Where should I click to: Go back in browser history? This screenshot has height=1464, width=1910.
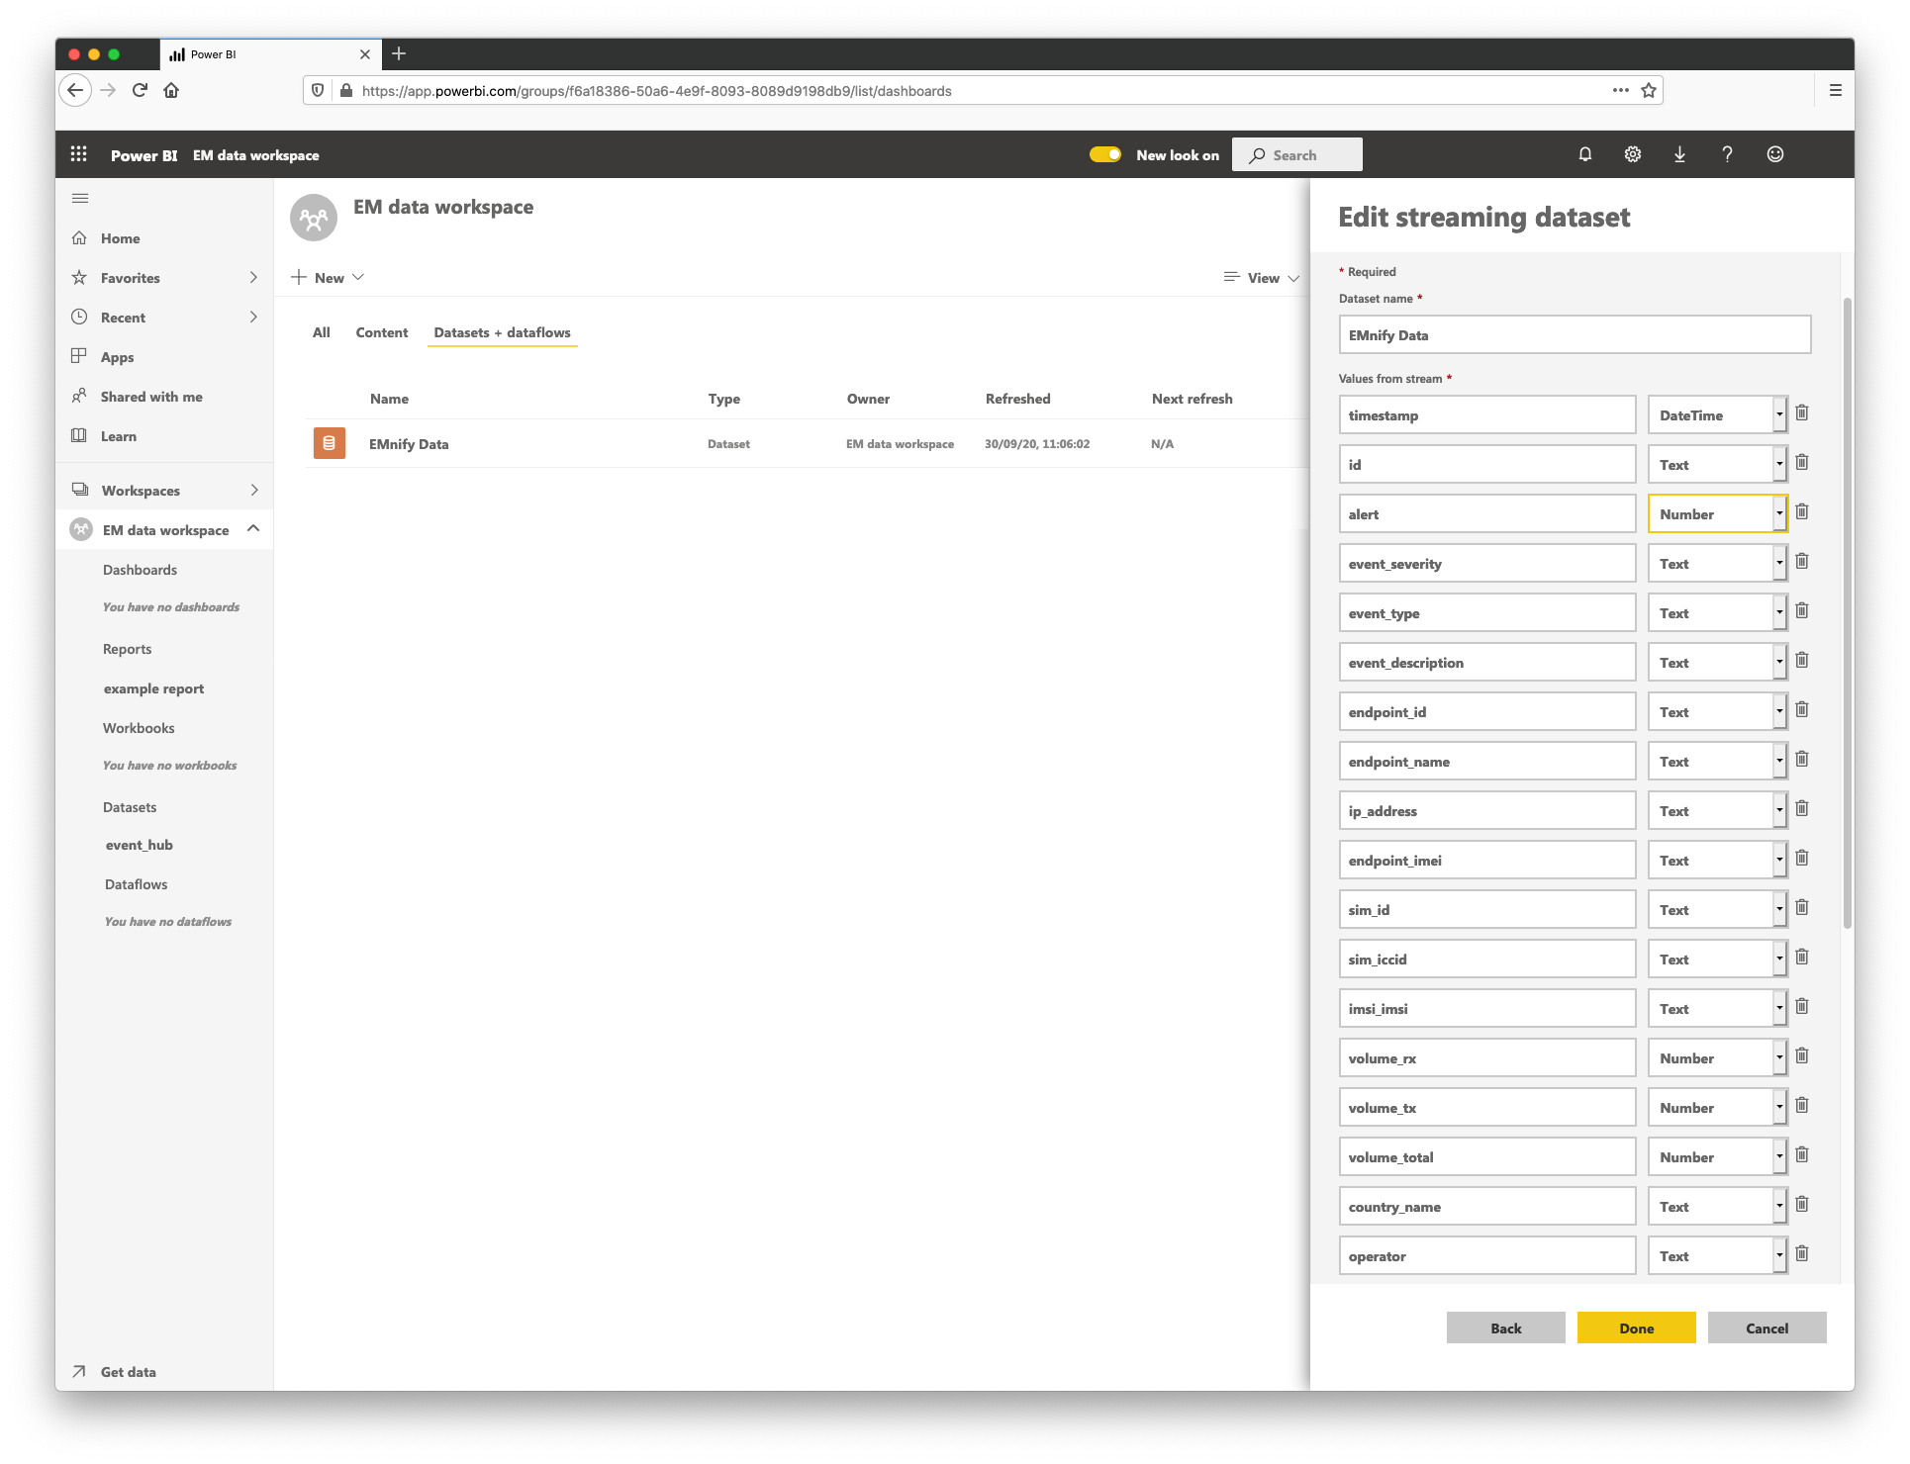click(75, 90)
